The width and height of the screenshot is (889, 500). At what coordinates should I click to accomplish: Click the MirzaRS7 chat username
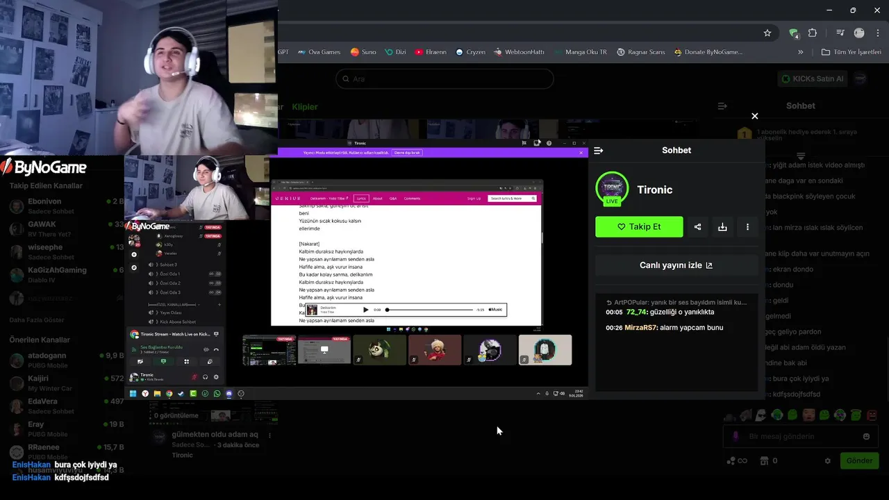(x=640, y=327)
